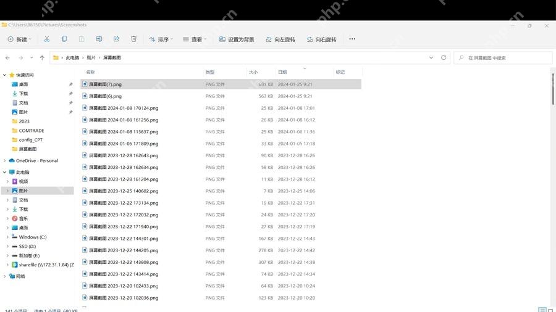Click 向右旋转 rotate right button
This screenshot has width=556, height=312.
coord(322,39)
